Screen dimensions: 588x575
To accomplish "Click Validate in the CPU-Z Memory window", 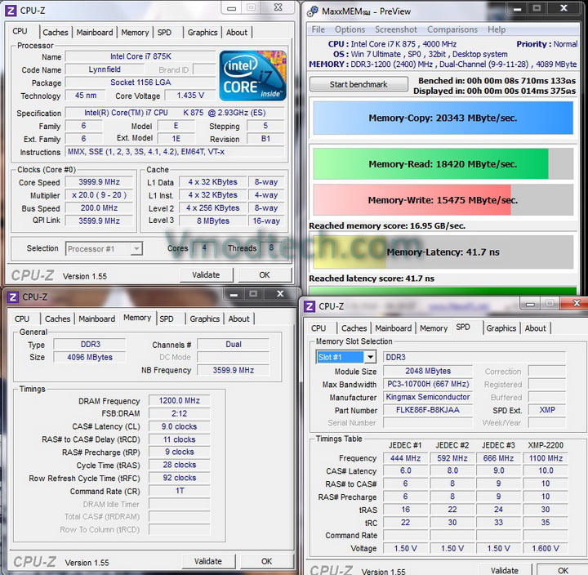I will point(208,561).
